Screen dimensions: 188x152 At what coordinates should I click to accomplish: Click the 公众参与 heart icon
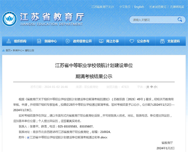point(132,41)
